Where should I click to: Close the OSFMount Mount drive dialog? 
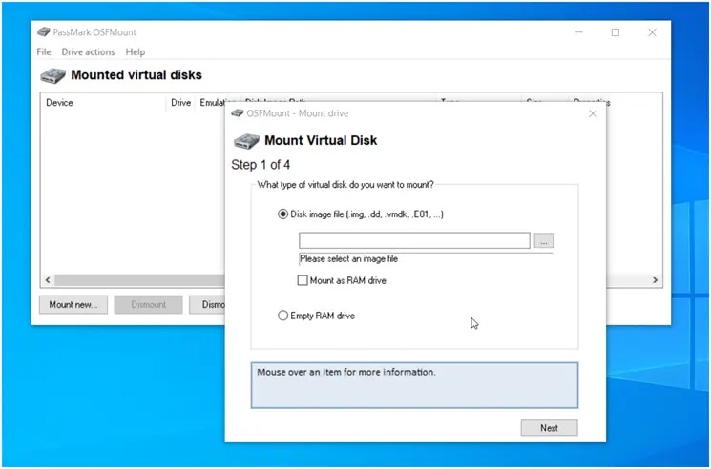593,113
